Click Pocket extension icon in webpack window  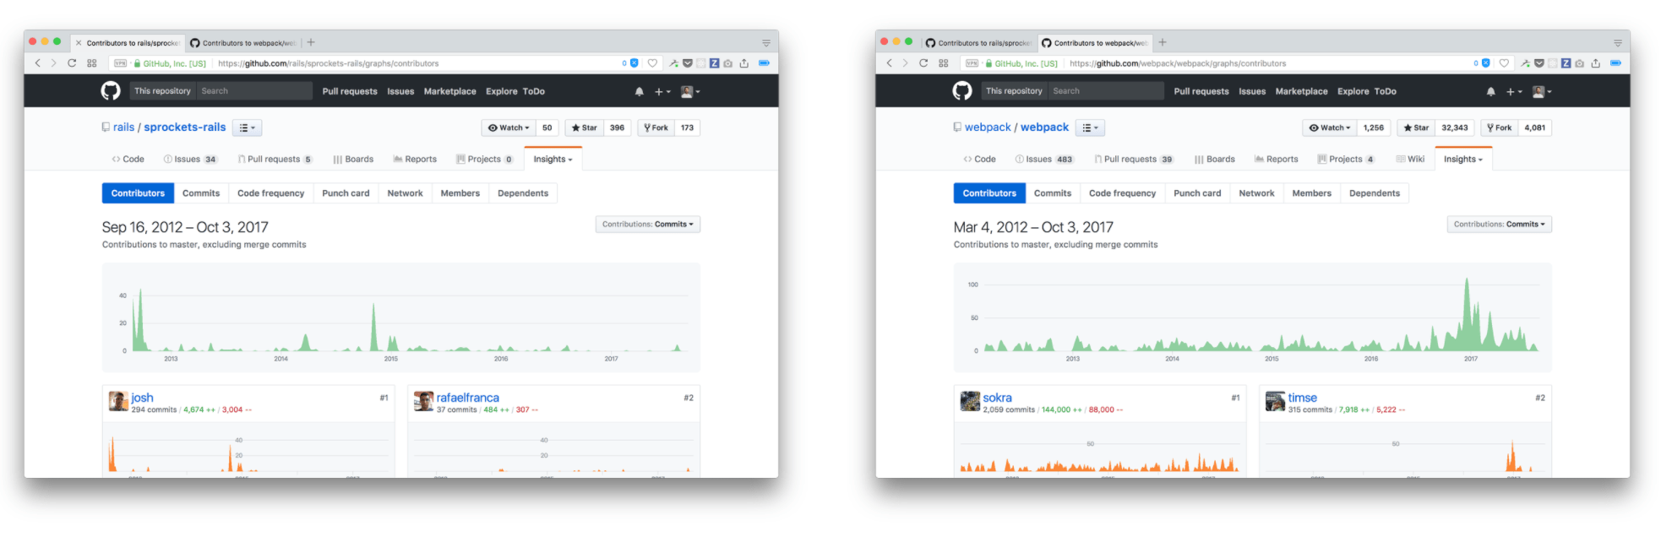[x=1539, y=63]
